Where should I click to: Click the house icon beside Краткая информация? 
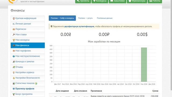(14, 18)
